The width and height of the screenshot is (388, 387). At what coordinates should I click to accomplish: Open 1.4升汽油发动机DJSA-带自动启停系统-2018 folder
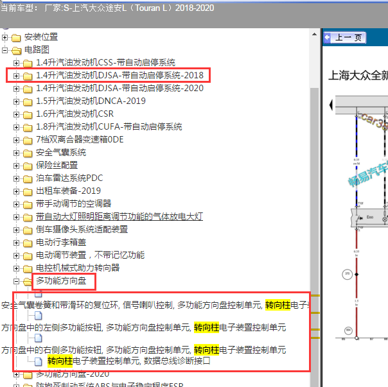tap(119, 75)
